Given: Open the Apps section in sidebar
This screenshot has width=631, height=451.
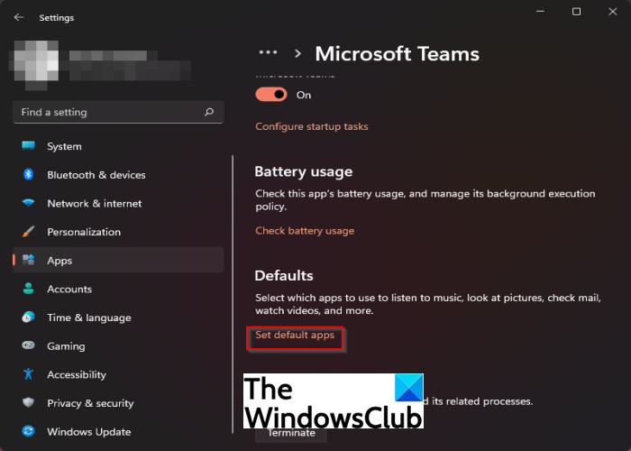Looking at the screenshot, I should click(59, 261).
